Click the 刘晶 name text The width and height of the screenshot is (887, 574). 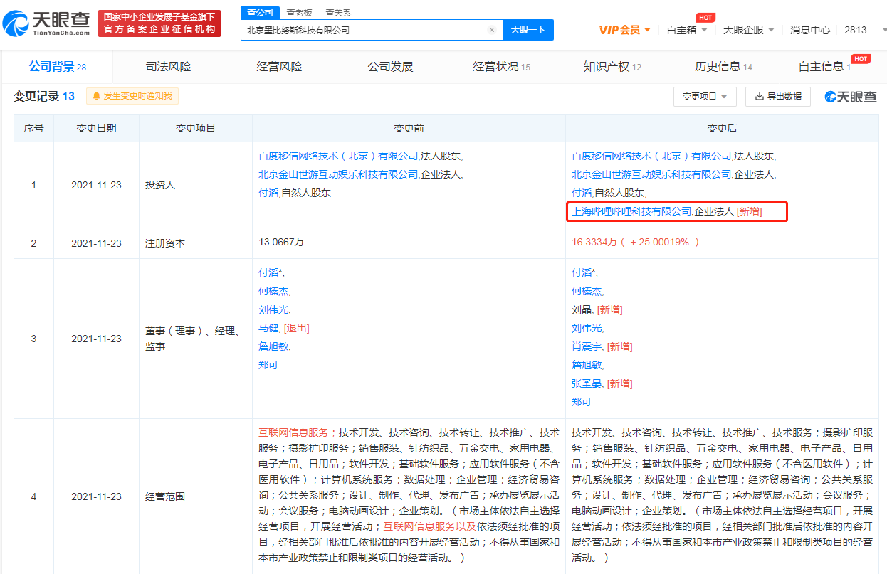(x=582, y=309)
